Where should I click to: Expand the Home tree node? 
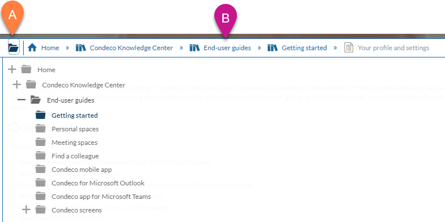pos(12,69)
